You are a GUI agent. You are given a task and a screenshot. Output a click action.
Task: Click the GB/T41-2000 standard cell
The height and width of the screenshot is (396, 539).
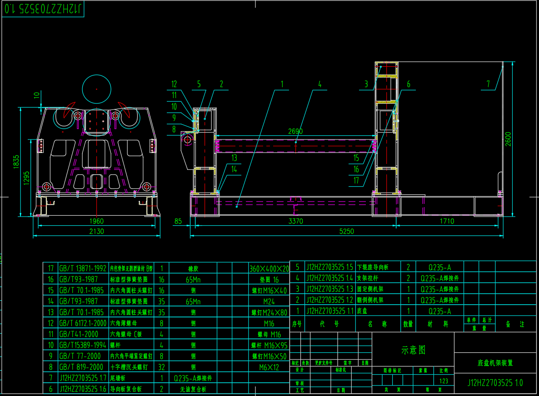tap(83, 334)
